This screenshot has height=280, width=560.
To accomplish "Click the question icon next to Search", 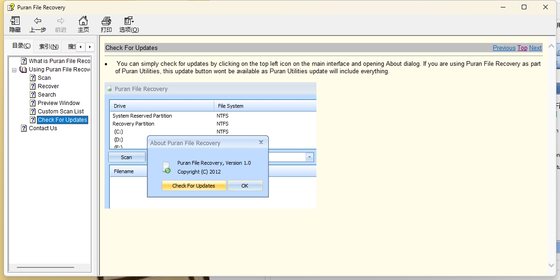I will 33,95.
